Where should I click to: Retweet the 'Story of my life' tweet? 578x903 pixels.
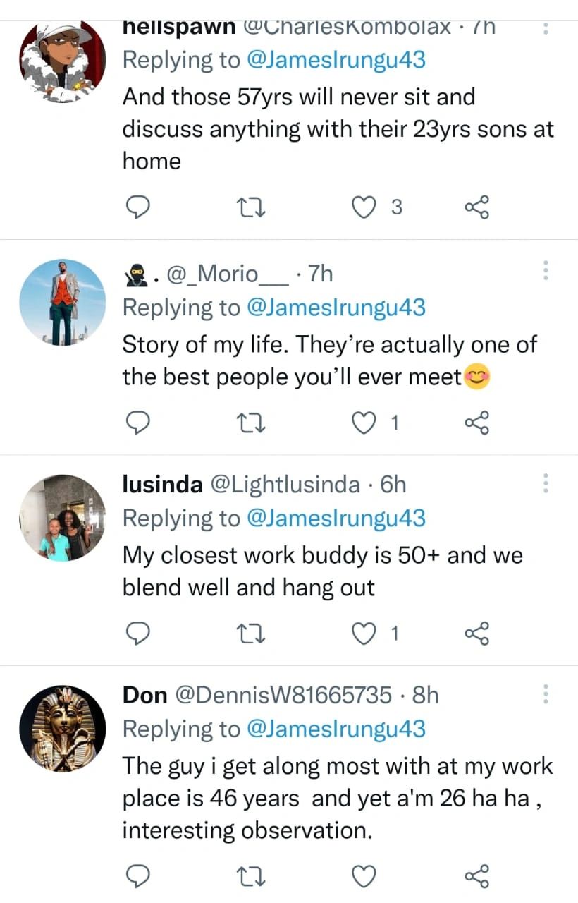(250, 423)
